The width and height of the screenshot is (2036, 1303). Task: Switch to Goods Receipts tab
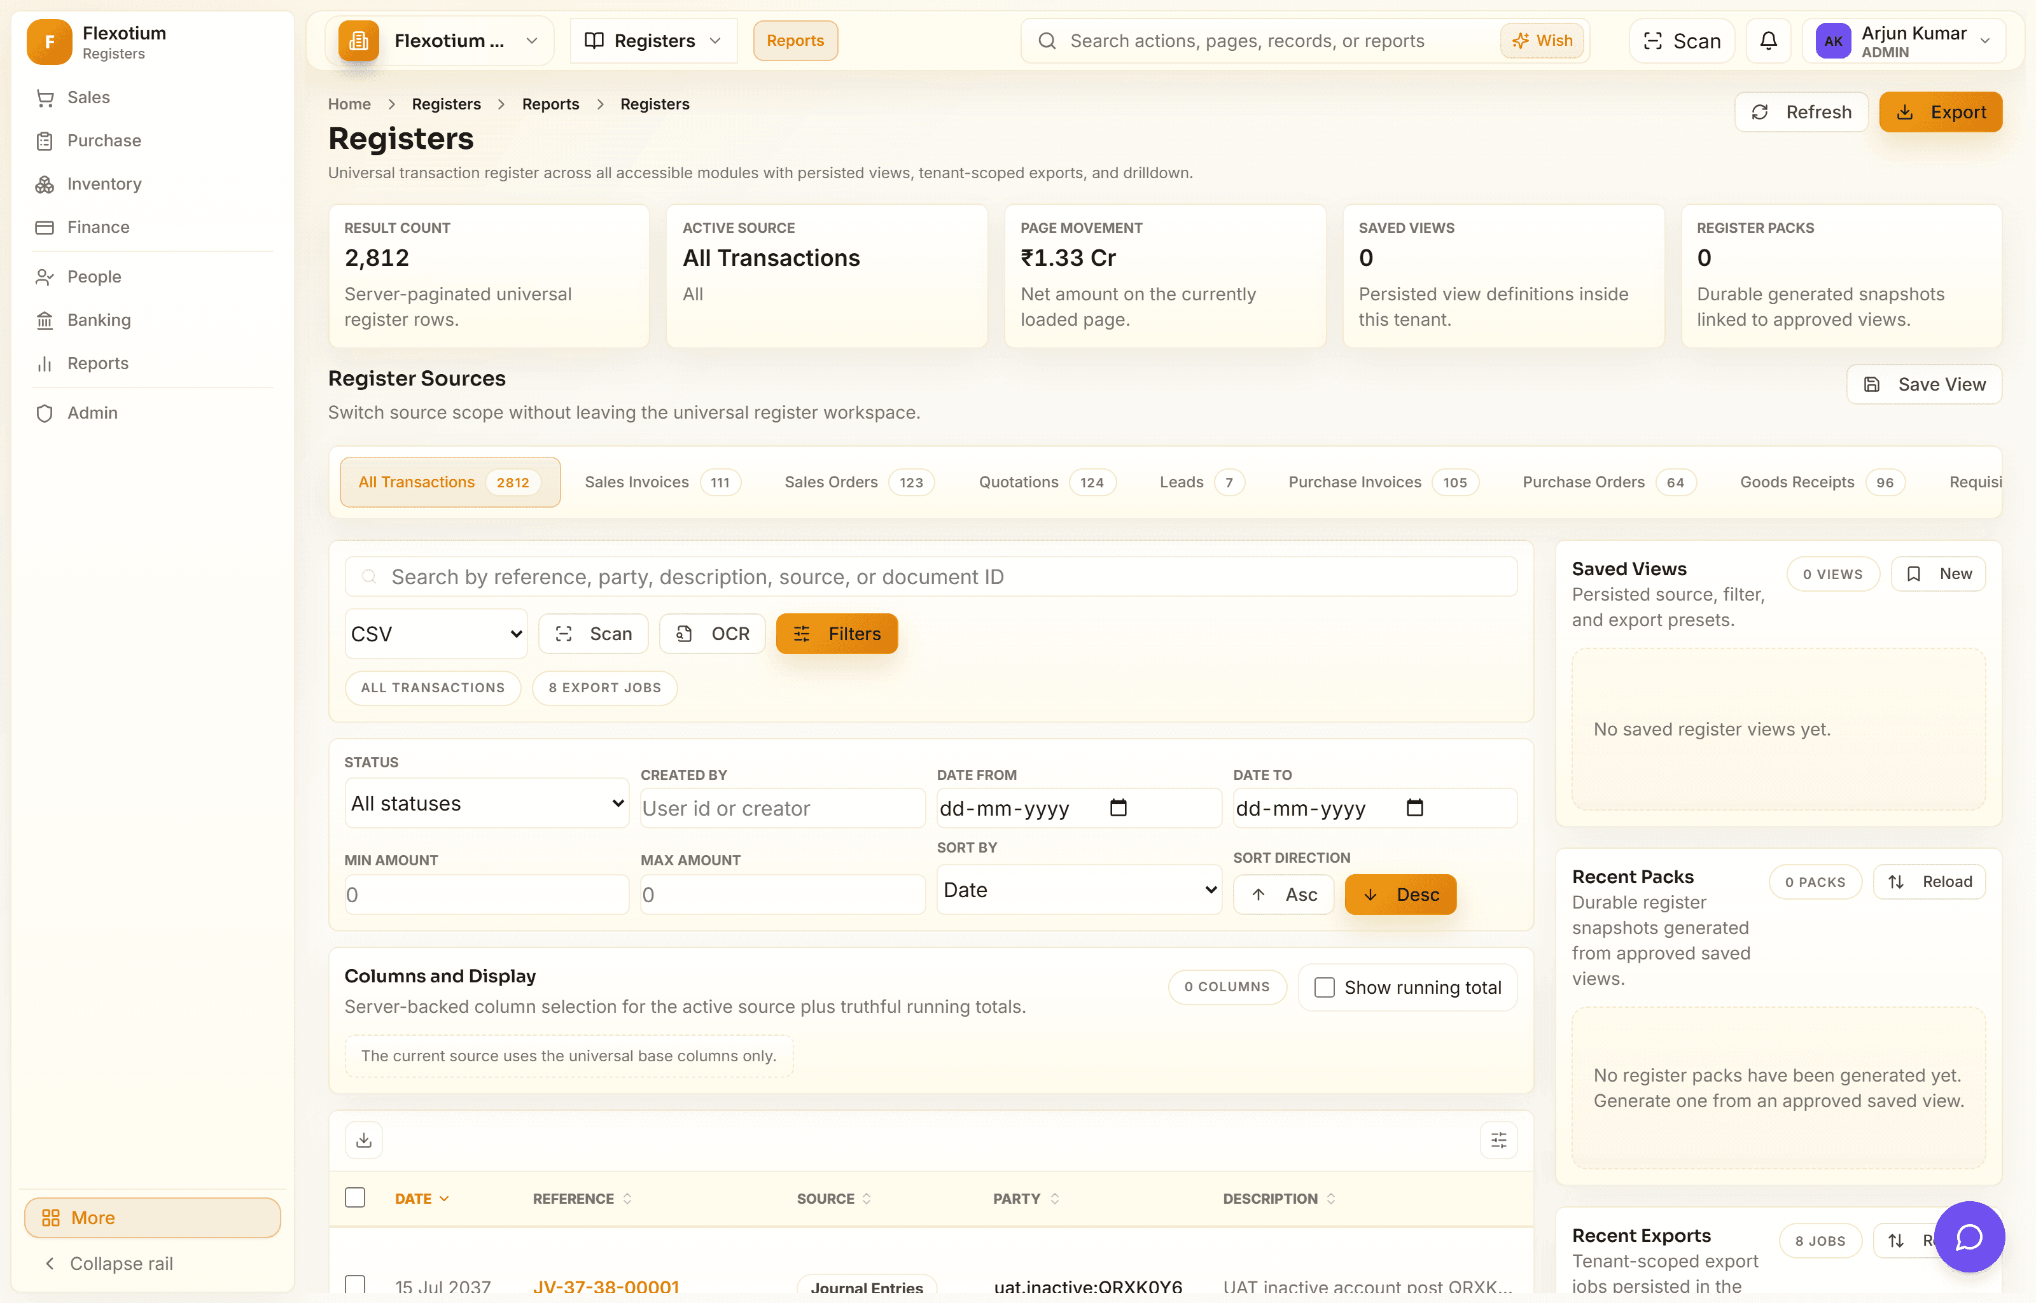(x=1822, y=482)
